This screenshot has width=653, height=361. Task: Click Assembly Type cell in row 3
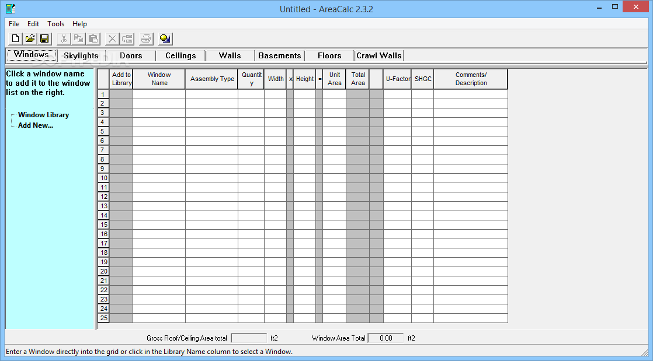coord(212,113)
